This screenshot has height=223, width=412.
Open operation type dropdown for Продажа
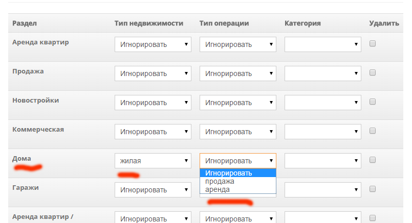(238, 73)
